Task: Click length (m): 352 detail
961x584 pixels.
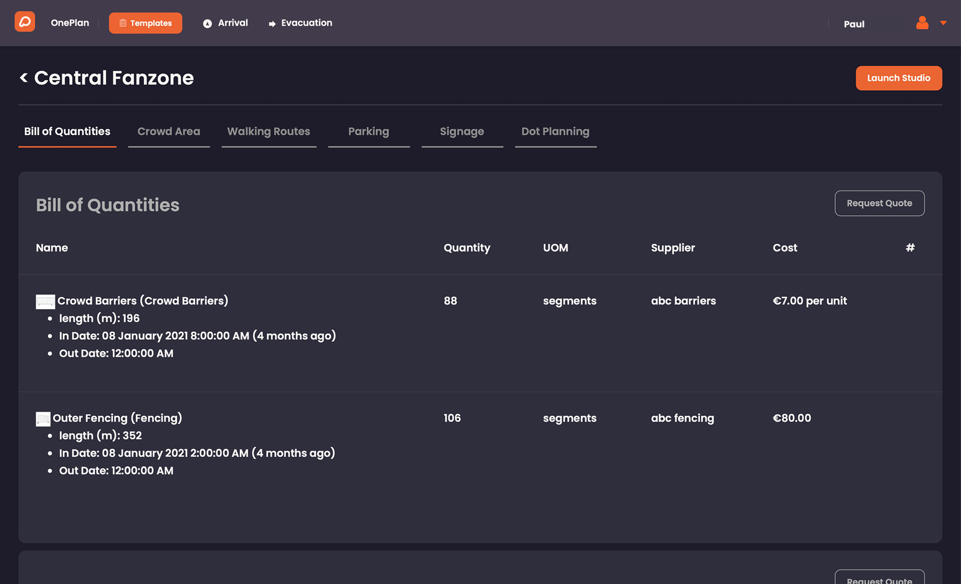Action: coord(100,436)
